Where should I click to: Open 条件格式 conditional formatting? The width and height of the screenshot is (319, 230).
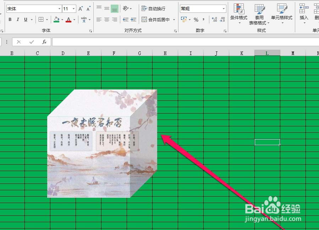[x=239, y=14]
